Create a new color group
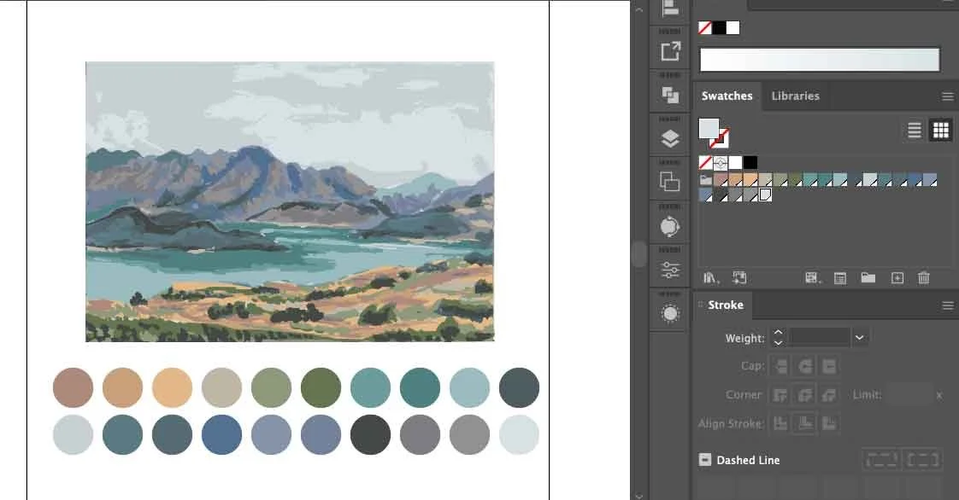This screenshot has width=959, height=500. click(868, 277)
